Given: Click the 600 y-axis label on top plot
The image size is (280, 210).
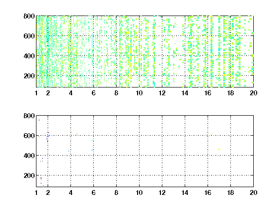Looking at the screenshot, I should 29,36.
